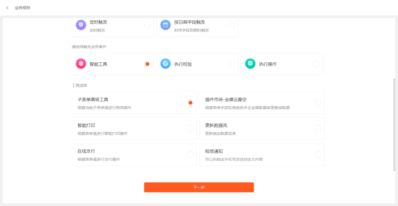Click the purple alarm clock 定时触发 icon
Image resolution: width=398 pixels, height=206 pixels.
coord(81,25)
